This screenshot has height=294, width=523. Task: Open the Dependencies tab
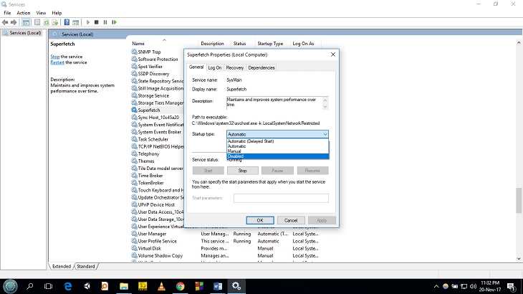point(261,67)
